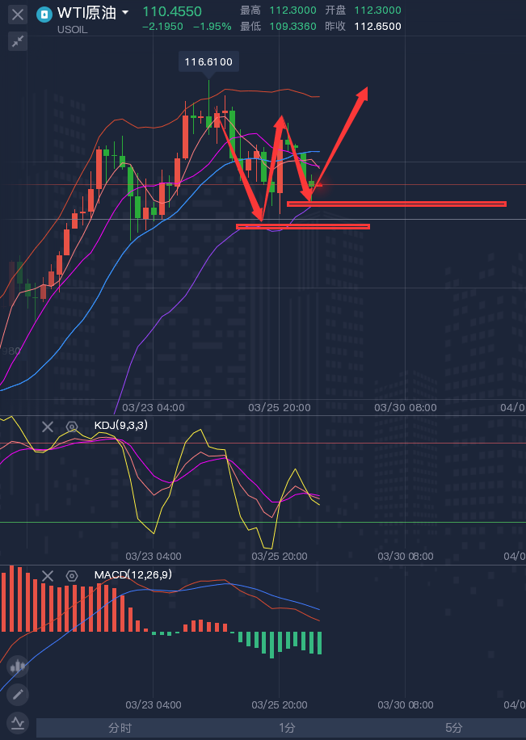The image size is (526, 740).
Task: Activate the pencil drawing tool
Action: 18,695
